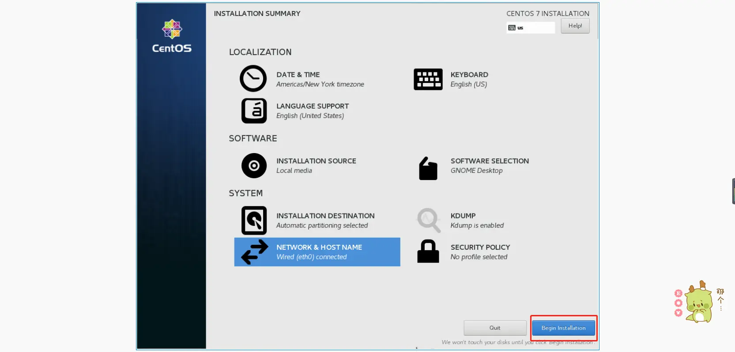735x352 pixels.
Task: Click 'English (US)' keyboard status
Action: pyautogui.click(x=468, y=84)
